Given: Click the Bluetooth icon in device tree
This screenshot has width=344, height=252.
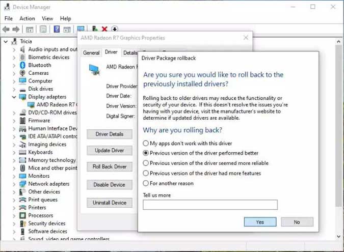Looking at the screenshot, I should [x=22, y=65].
